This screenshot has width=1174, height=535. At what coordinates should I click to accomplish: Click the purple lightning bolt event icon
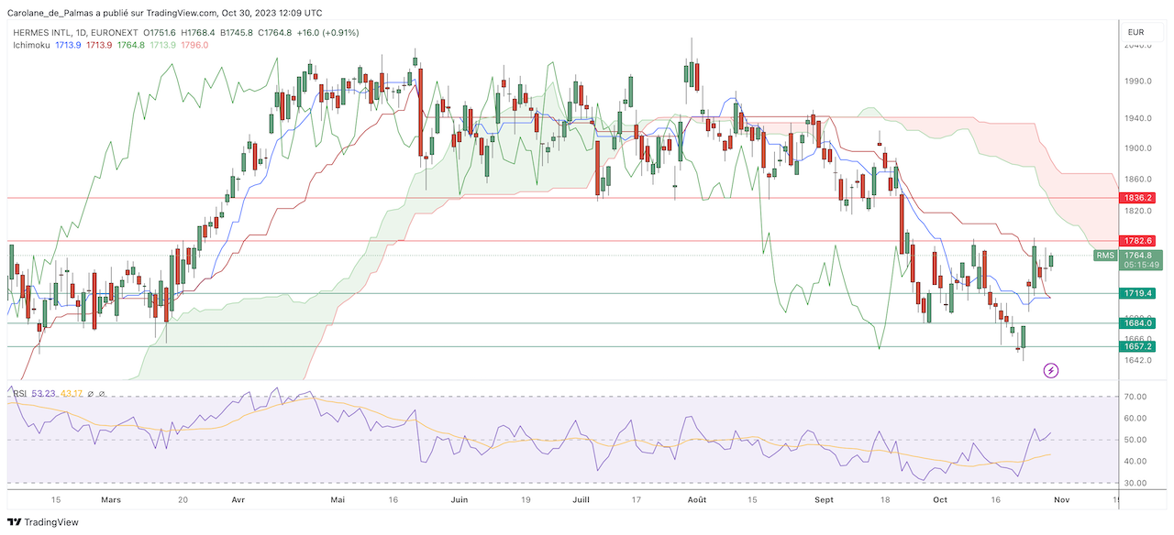(1051, 371)
